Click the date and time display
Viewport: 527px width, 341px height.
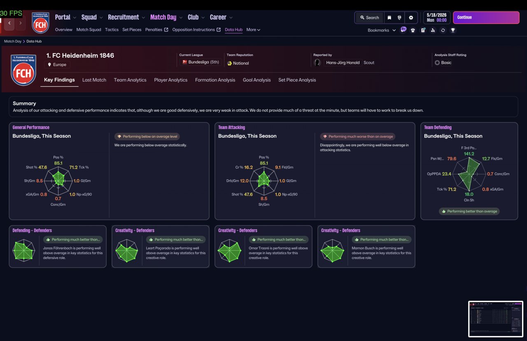436,17
